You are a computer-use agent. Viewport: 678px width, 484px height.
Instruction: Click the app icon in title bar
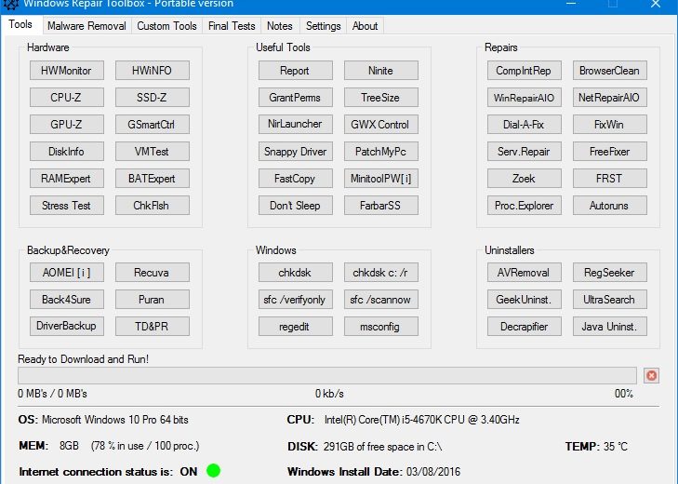click(x=11, y=4)
